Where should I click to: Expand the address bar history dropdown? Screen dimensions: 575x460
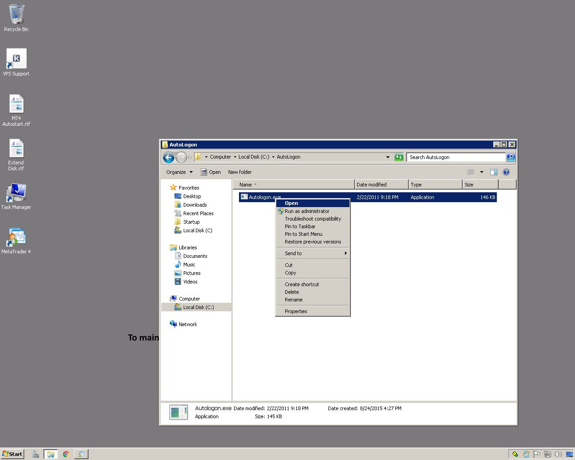tap(388, 157)
